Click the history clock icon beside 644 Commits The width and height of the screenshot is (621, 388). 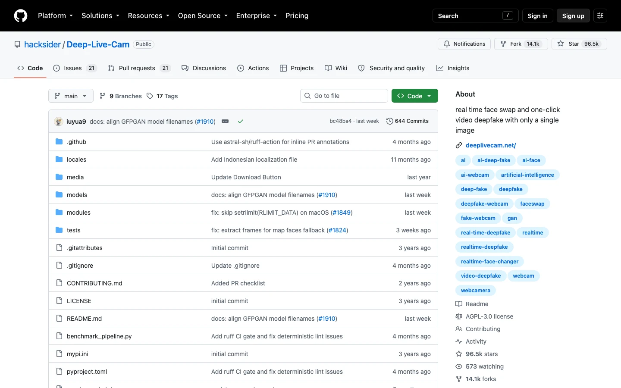pyautogui.click(x=390, y=121)
